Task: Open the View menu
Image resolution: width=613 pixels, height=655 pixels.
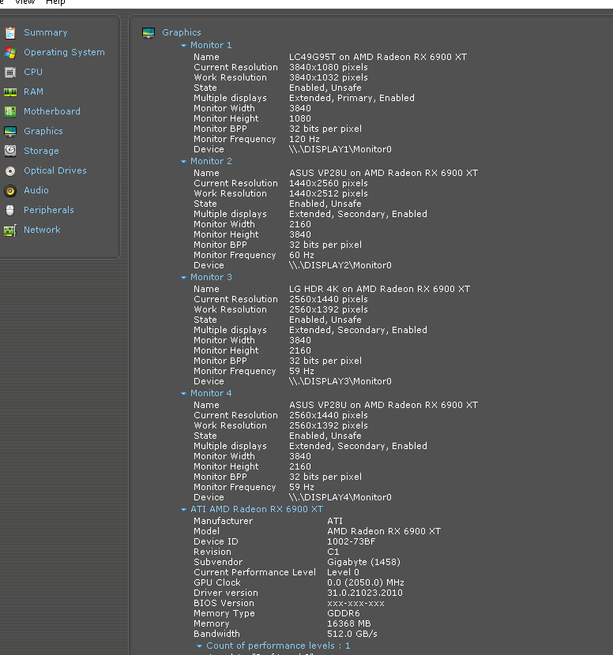Action: click(x=25, y=2)
